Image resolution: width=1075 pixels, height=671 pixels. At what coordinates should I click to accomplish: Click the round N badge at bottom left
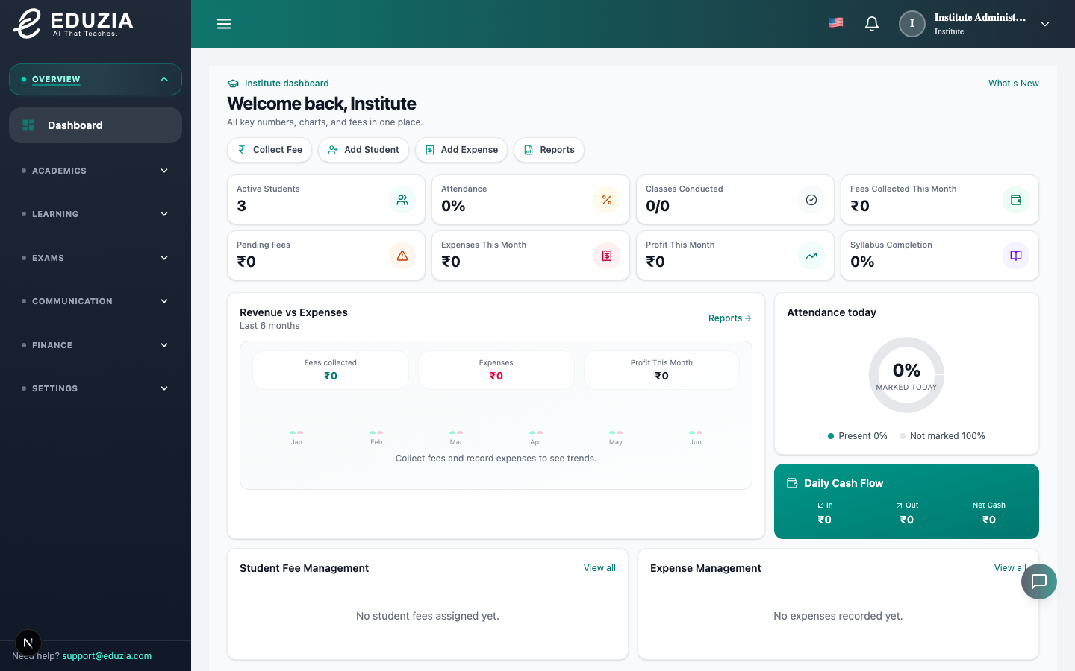pos(28,643)
